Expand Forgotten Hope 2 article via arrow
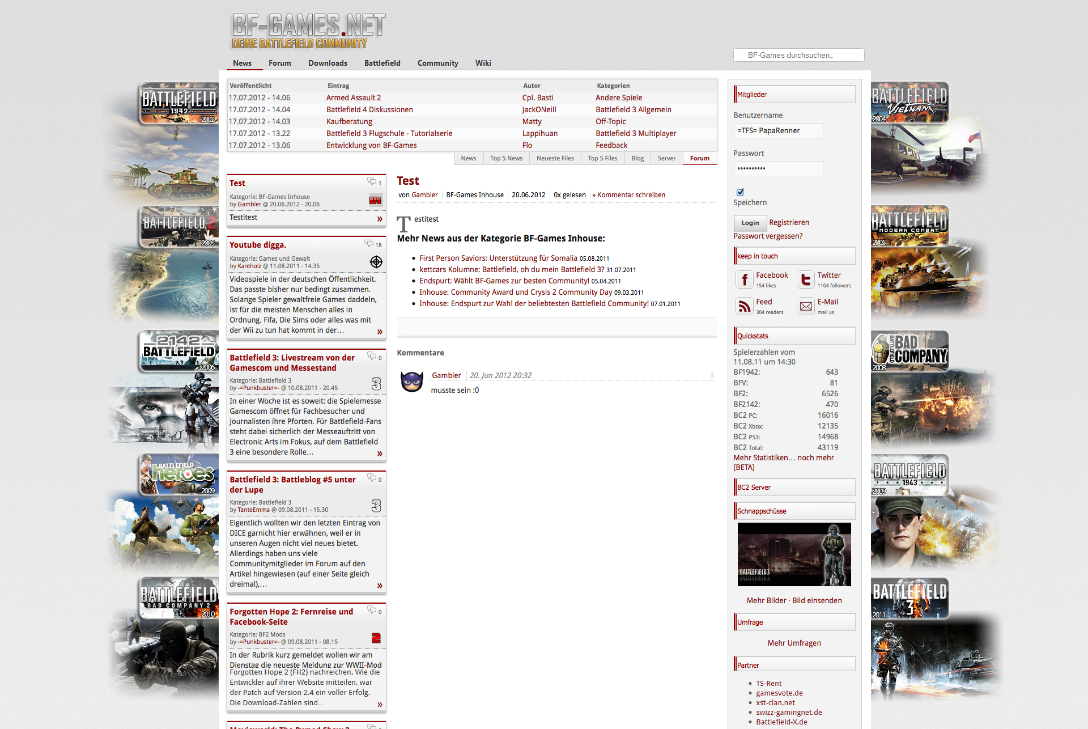 (x=380, y=705)
